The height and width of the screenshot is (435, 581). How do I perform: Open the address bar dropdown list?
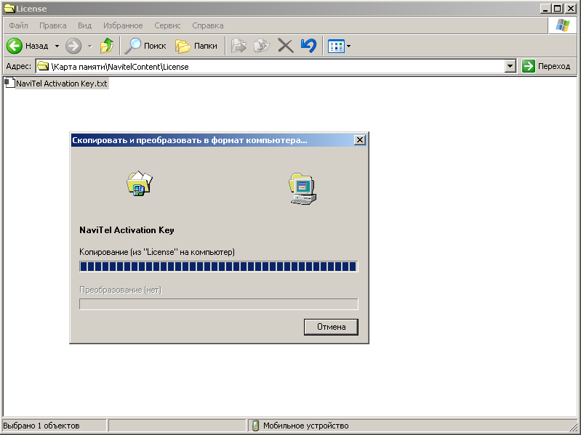point(510,66)
